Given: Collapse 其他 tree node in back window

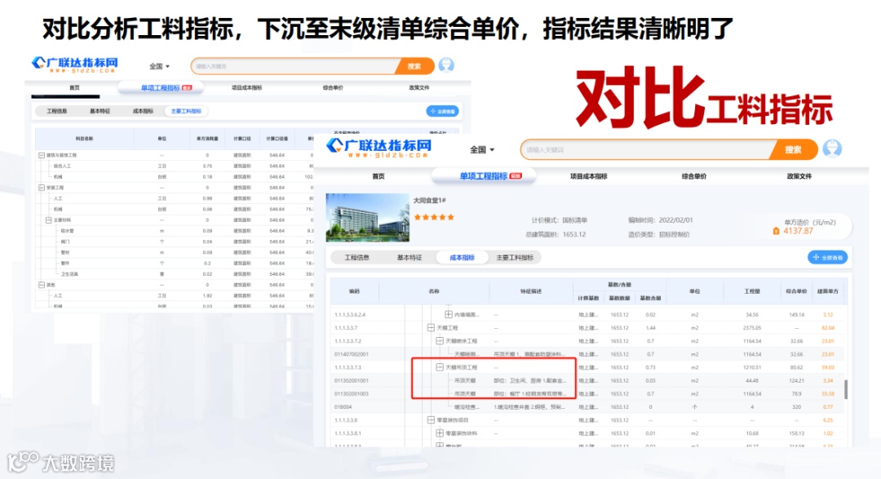Looking at the screenshot, I should [x=41, y=285].
